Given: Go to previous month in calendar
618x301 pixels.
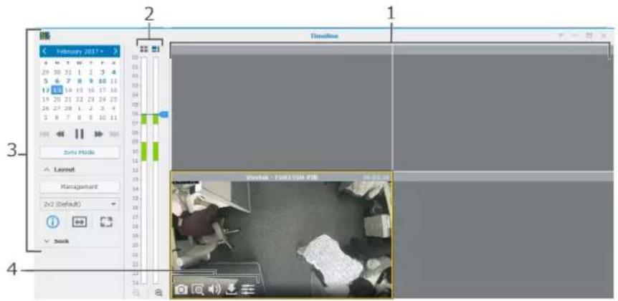Looking at the screenshot, I should (x=45, y=51).
